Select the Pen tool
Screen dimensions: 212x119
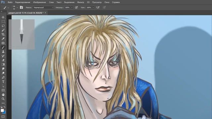coord(3,77)
